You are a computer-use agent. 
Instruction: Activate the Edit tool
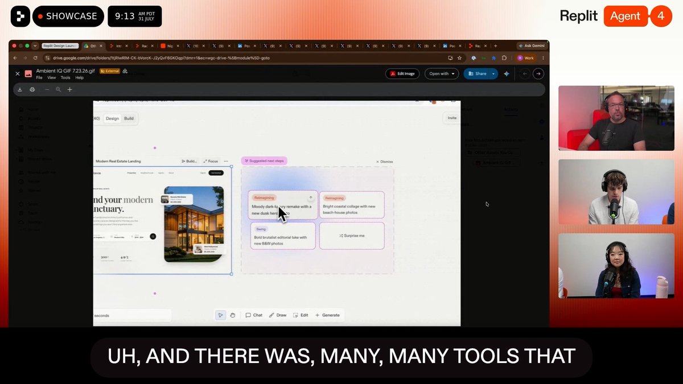pos(301,315)
